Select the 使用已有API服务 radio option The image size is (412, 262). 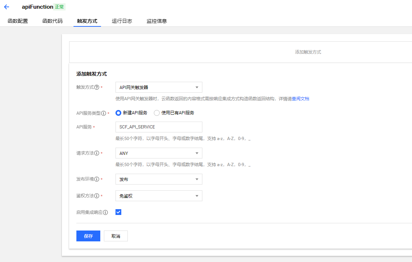(x=156, y=113)
